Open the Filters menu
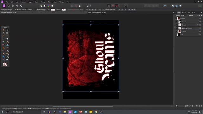 pos(49,2)
